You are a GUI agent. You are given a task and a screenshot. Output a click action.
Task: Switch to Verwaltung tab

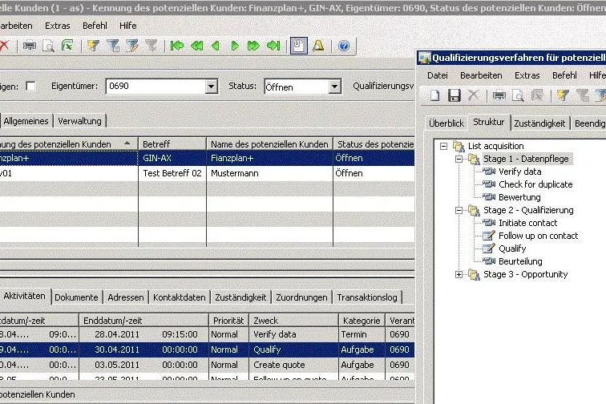click(79, 121)
